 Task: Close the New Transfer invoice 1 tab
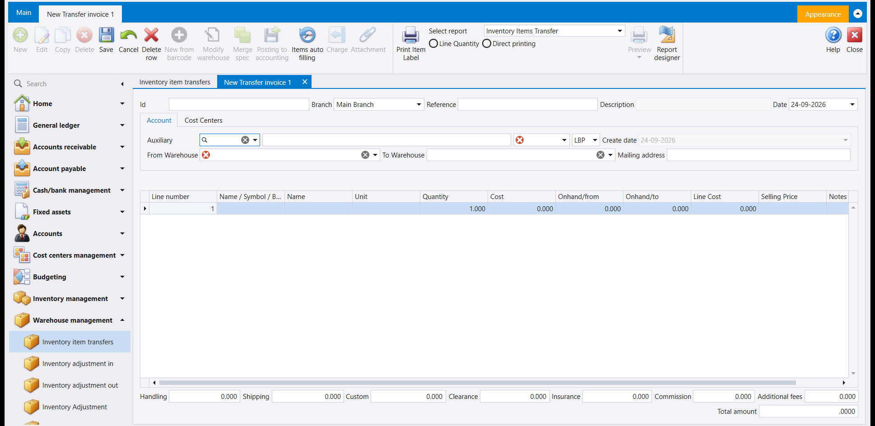pyautogui.click(x=305, y=82)
